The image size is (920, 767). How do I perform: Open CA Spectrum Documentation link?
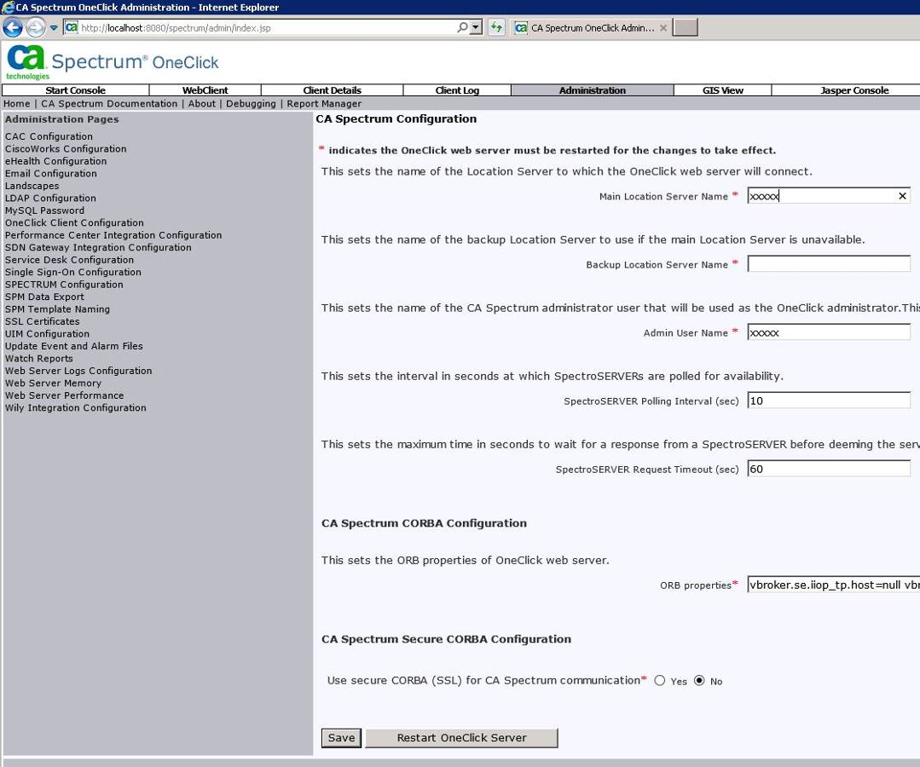[109, 104]
